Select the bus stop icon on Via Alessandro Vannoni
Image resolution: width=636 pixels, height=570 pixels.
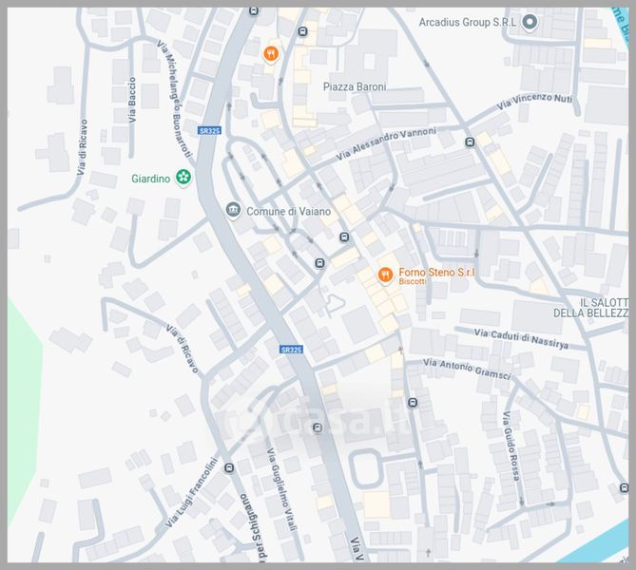[x=470, y=142]
